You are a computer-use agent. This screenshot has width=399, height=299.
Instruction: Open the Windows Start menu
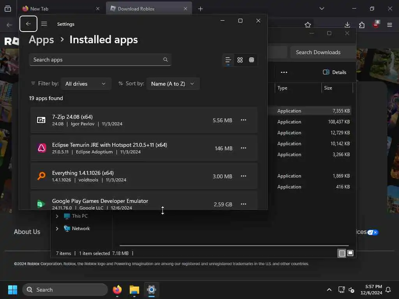(x=13, y=290)
